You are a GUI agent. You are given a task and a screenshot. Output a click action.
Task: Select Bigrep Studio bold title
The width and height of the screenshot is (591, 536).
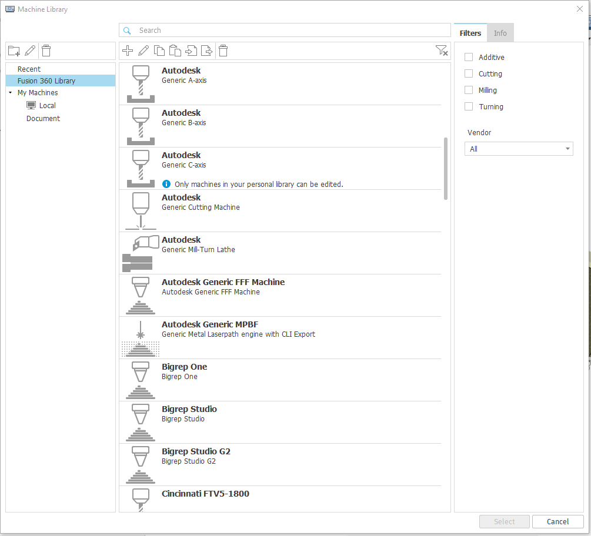click(x=189, y=409)
